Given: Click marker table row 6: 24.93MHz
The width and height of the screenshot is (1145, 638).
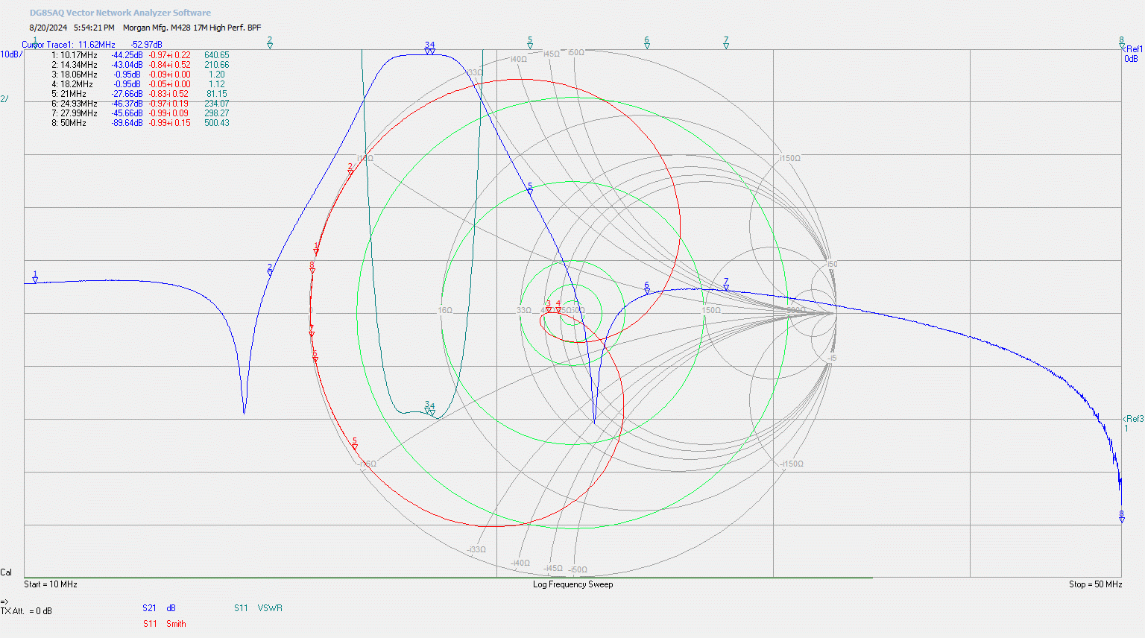Looking at the screenshot, I should point(140,104).
